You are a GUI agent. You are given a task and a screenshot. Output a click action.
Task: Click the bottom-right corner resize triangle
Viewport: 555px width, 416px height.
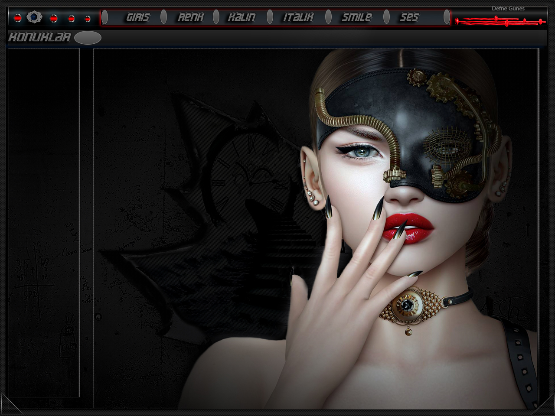click(545, 406)
